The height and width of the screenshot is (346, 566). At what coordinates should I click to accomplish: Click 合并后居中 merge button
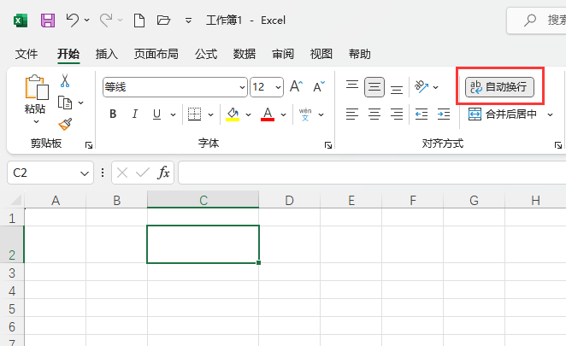(x=503, y=114)
